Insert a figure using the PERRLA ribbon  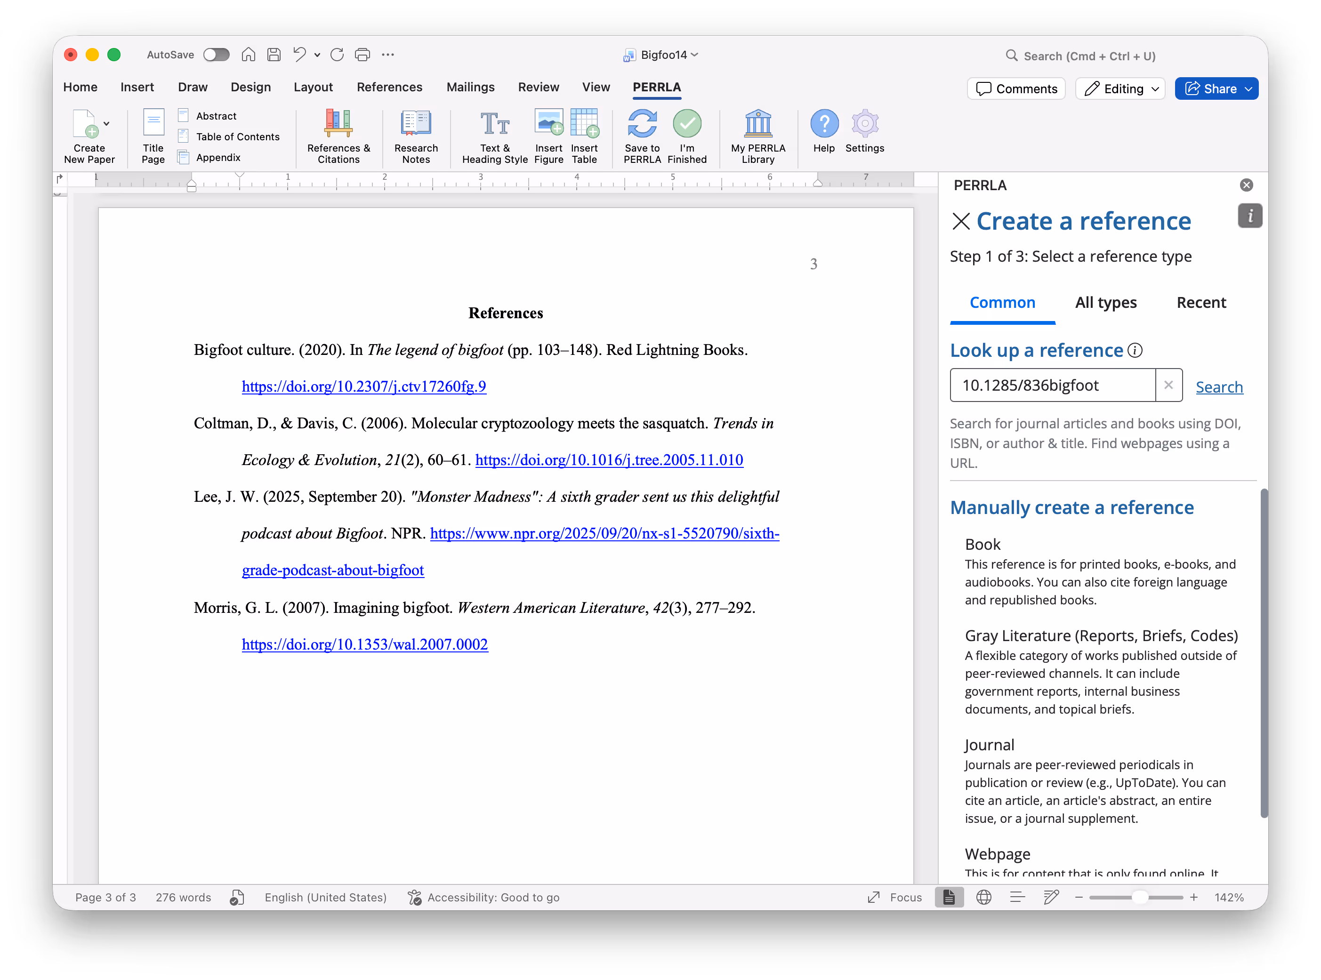click(x=548, y=135)
